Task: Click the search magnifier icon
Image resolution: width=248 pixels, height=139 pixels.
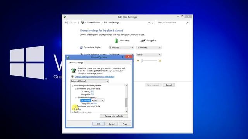Action: (188, 22)
